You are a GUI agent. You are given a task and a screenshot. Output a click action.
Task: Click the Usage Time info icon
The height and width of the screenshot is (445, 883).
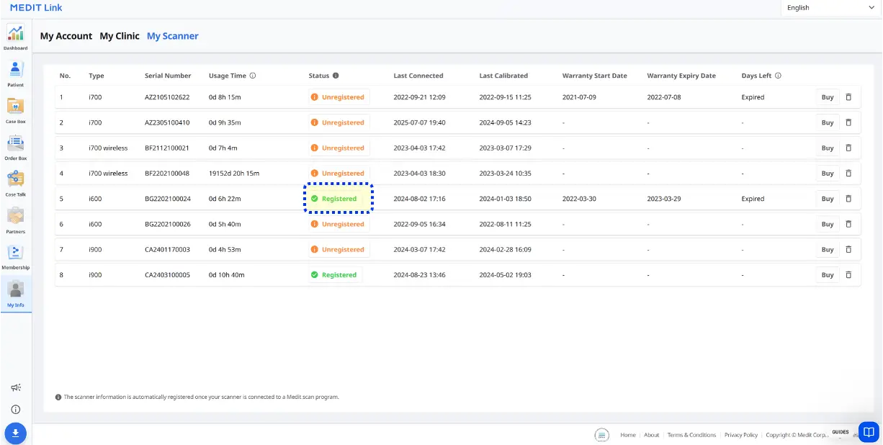coord(253,76)
